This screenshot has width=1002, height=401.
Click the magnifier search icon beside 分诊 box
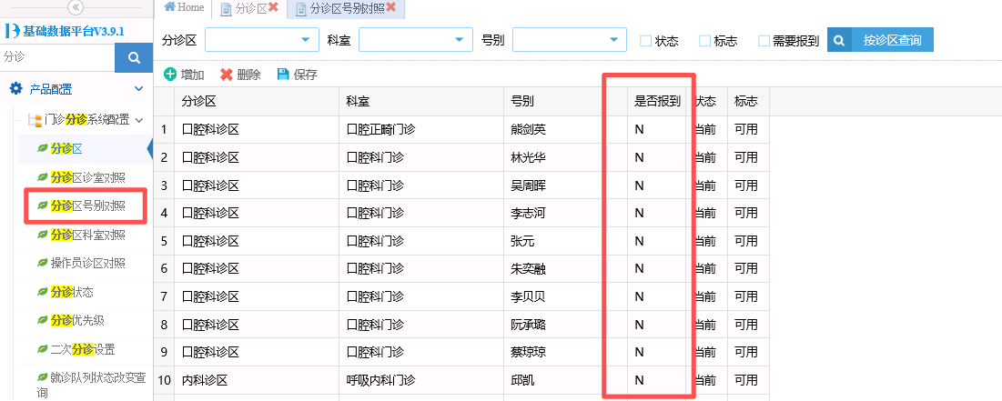134,57
